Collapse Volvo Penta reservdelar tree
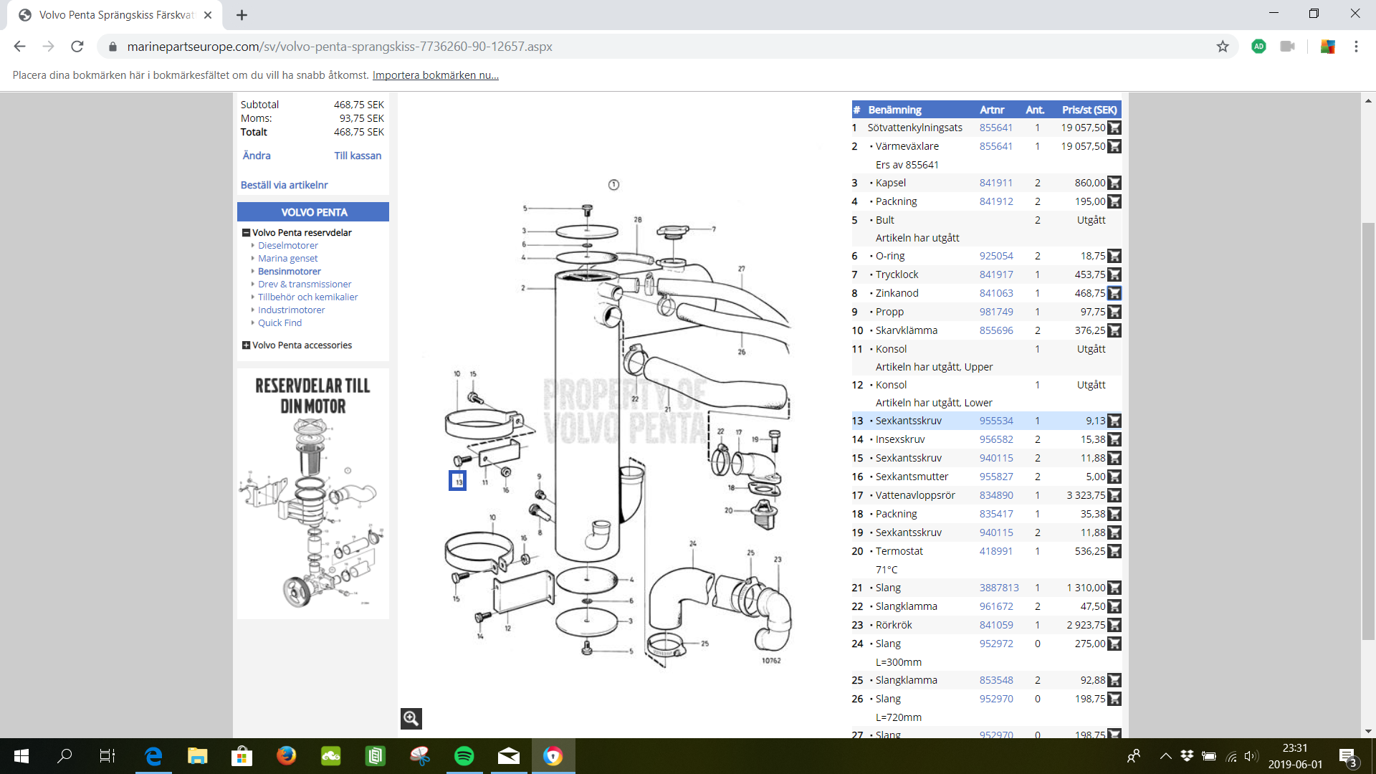Viewport: 1376px width, 774px height. coord(246,233)
